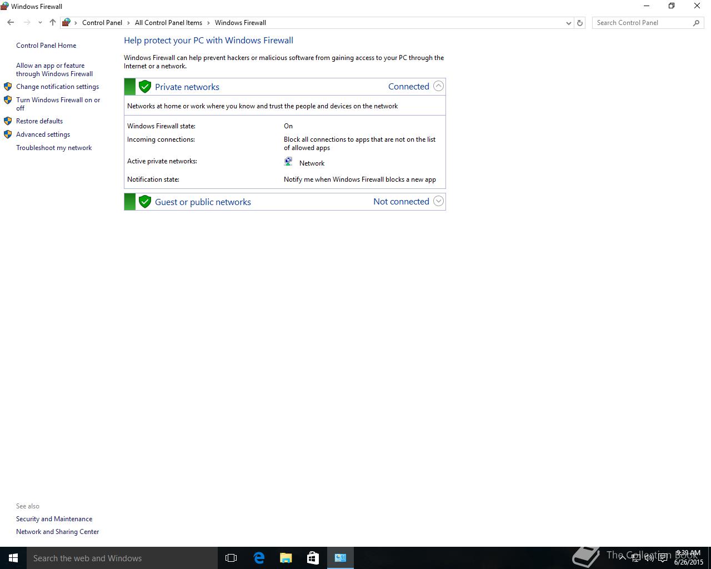711x569 pixels.
Task: Click Windows Firewall state value On
Action: (x=288, y=126)
